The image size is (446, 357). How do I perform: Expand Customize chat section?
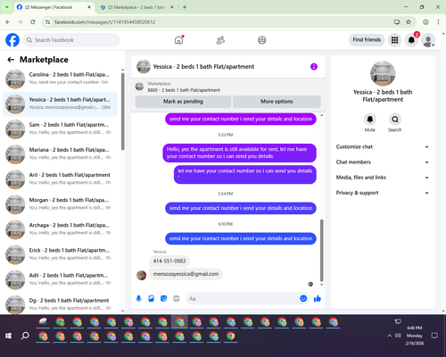coord(383,146)
